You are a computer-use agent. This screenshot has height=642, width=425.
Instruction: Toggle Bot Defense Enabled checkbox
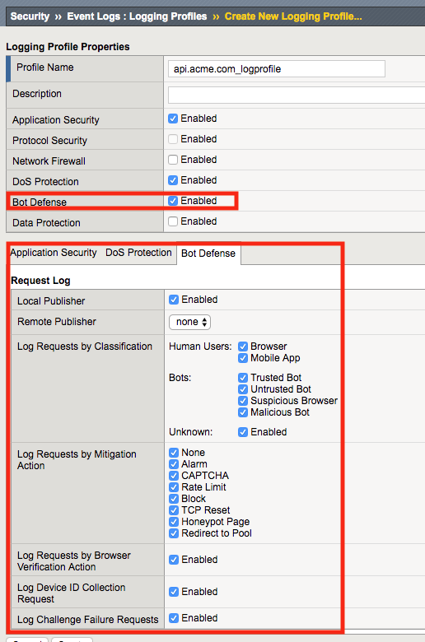[173, 201]
